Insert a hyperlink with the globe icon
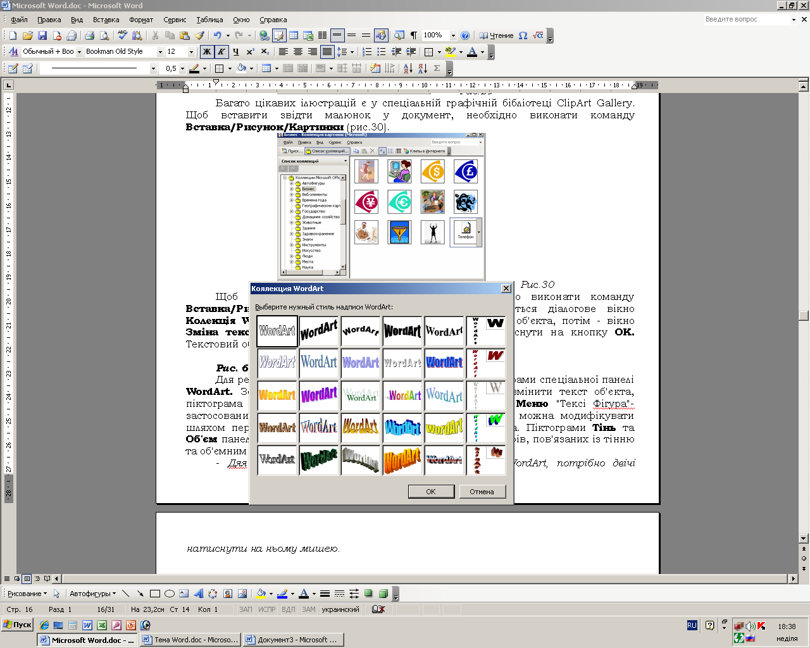This screenshot has width=810, height=648. point(265,35)
